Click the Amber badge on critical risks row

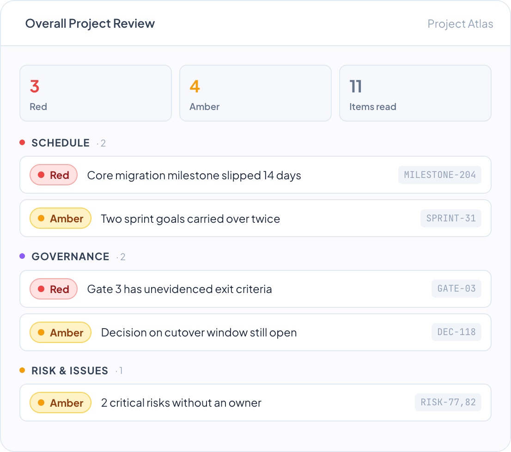(x=60, y=403)
